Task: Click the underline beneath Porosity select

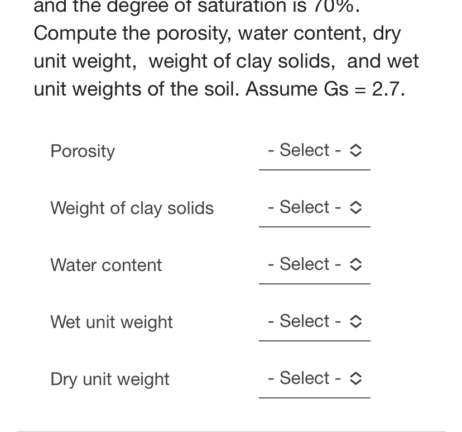Action: [315, 169]
